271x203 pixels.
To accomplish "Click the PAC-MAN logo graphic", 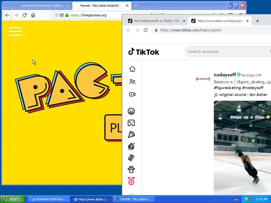I will (x=69, y=87).
